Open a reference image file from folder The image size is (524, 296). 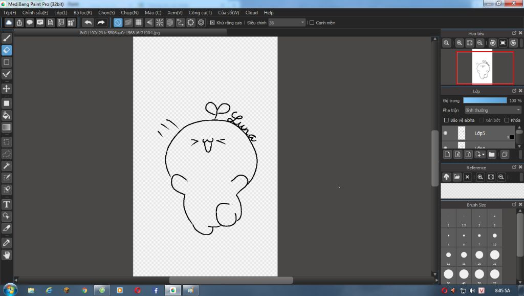coord(457,177)
